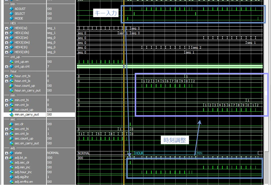
Task: Expand the HEX4(1h) signal bus
Action: tap(6, 47)
